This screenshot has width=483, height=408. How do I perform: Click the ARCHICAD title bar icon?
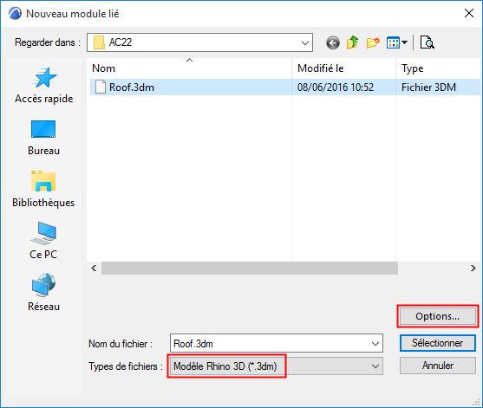(x=15, y=14)
